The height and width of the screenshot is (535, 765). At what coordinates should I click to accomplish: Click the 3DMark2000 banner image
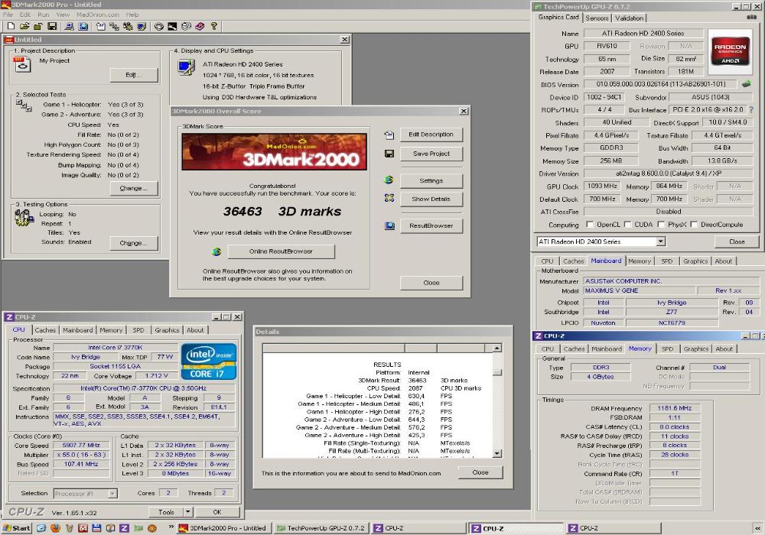[x=274, y=151]
